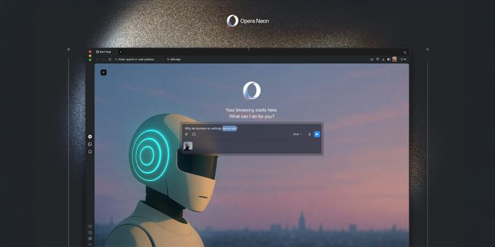Screen dimensions: 495x247
Task: Click in the prompt text field
Action: tap(251, 128)
